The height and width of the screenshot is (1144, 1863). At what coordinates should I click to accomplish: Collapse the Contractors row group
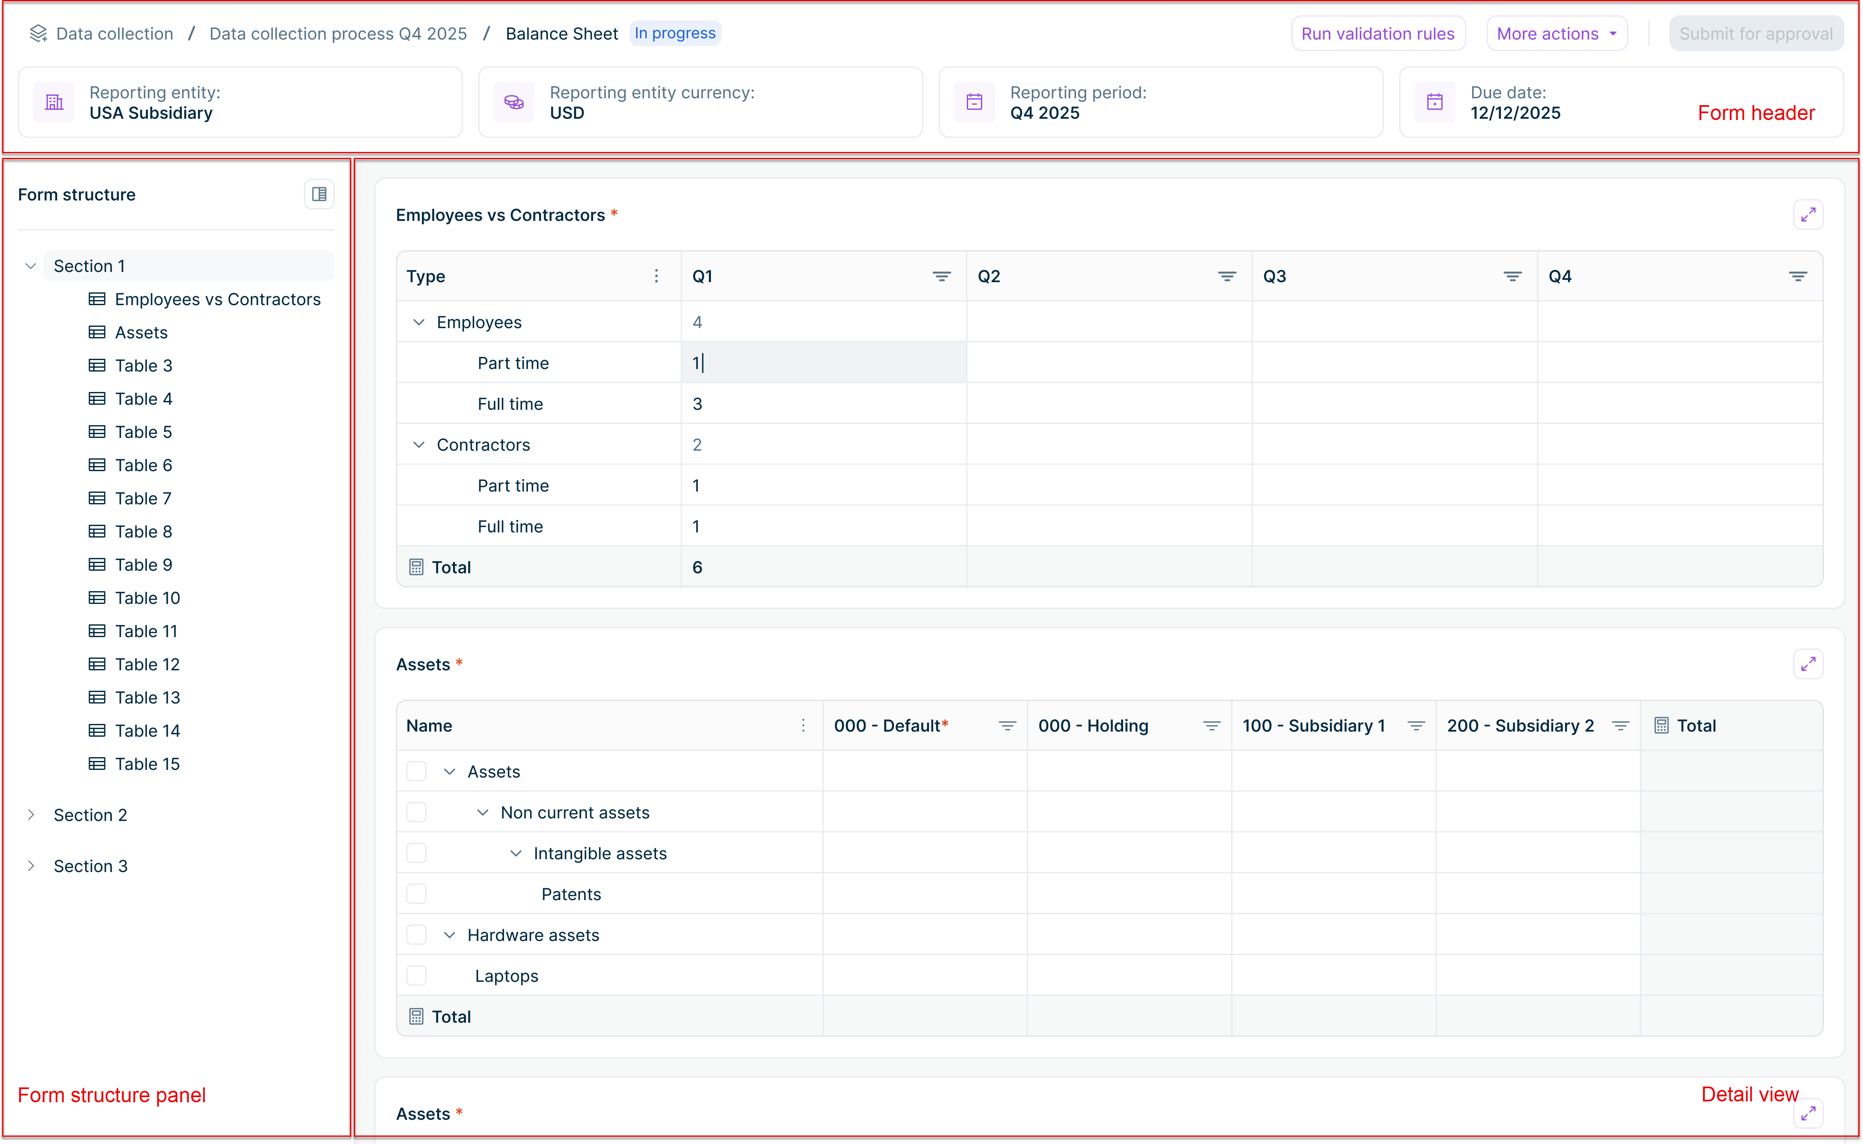(418, 445)
